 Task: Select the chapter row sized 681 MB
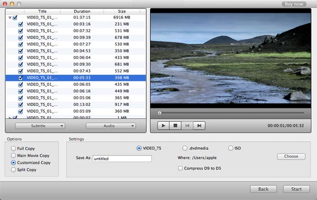pos(76,65)
